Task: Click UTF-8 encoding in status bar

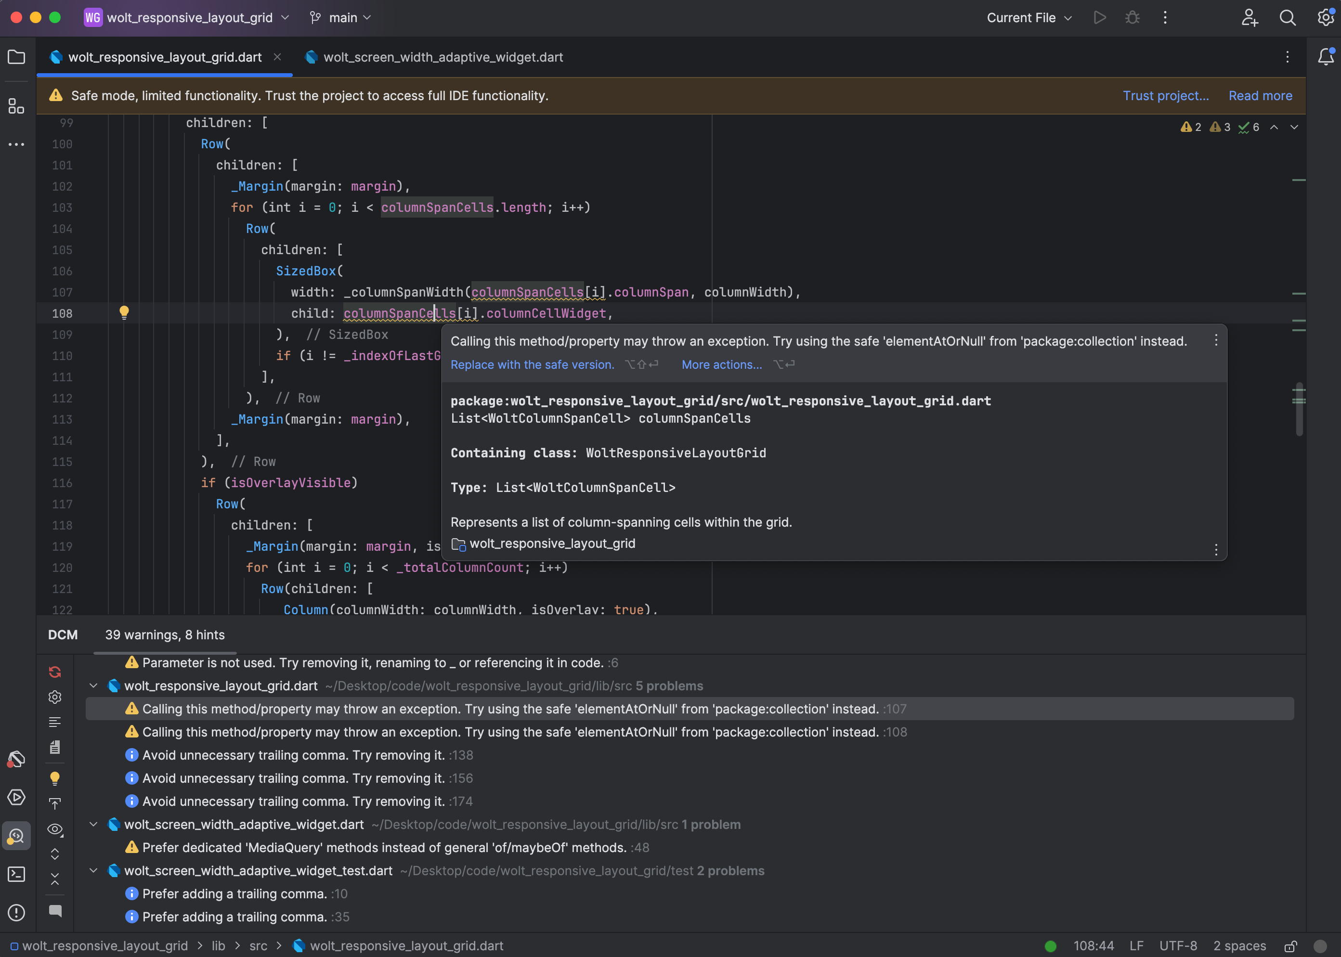Action: coord(1178,946)
